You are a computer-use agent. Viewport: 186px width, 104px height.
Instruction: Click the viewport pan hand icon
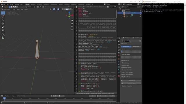[x=72, y=23]
